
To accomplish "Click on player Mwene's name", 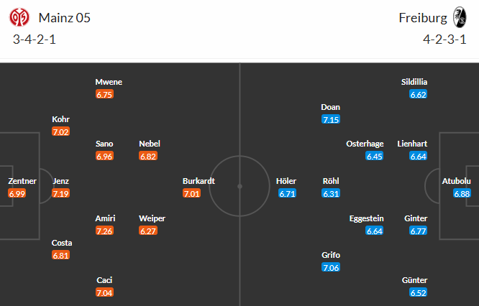I will coord(109,82).
